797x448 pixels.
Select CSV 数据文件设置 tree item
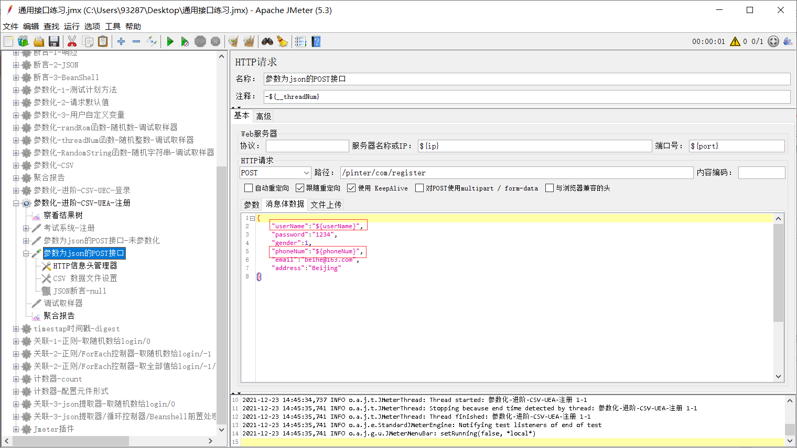[85, 278]
